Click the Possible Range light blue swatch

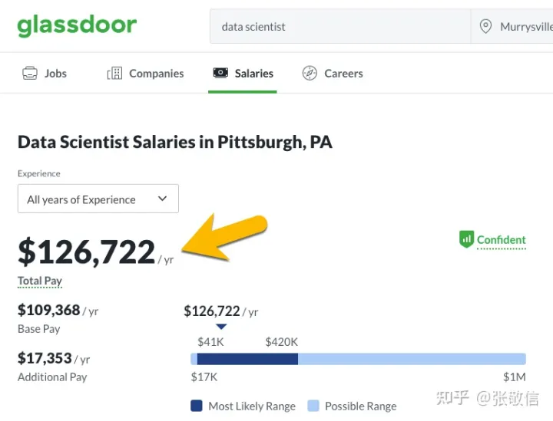[x=313, y=406]
